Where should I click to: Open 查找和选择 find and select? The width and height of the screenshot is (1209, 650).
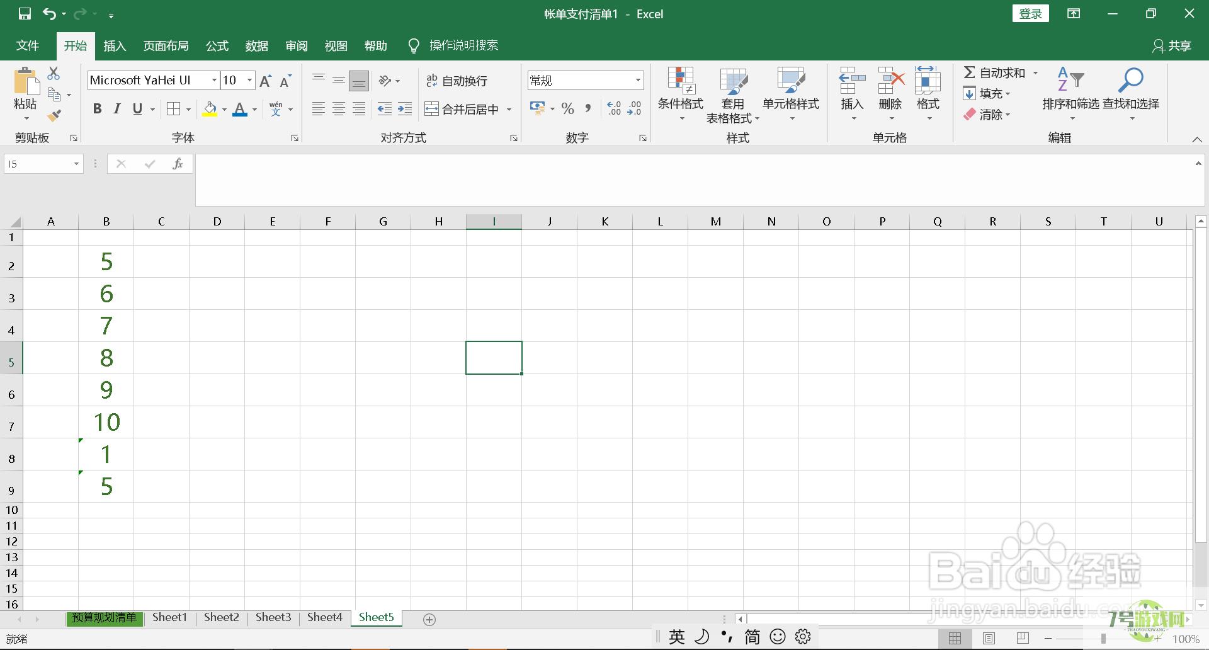(x=1131, y=94)
